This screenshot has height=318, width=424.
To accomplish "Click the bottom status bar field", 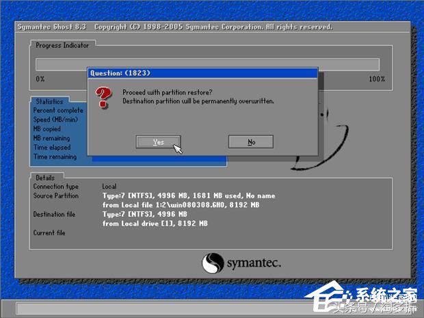I will pos(212,308).
